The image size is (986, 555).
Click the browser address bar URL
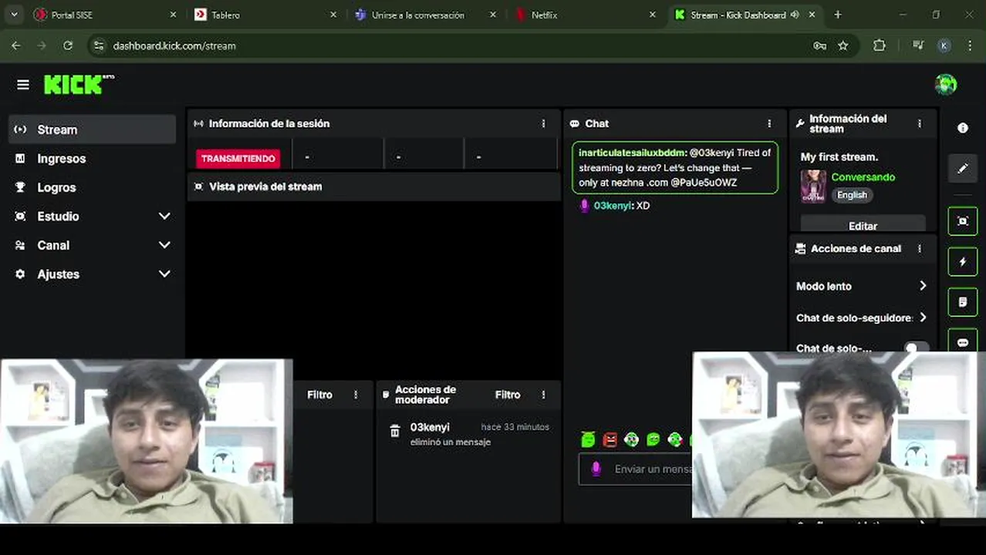pos(174,45)
